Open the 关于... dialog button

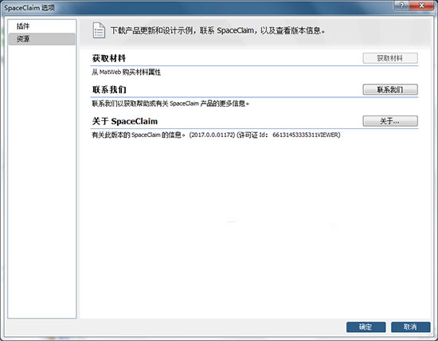pos(390,121)
